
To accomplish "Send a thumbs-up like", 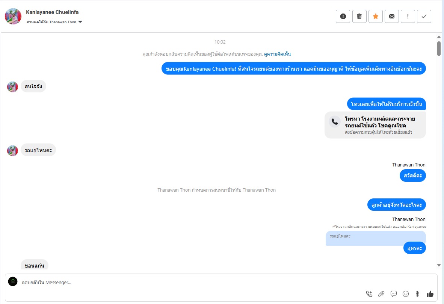I will coord(430,294).
